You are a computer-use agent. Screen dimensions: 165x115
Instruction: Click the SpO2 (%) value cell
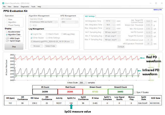71,103
